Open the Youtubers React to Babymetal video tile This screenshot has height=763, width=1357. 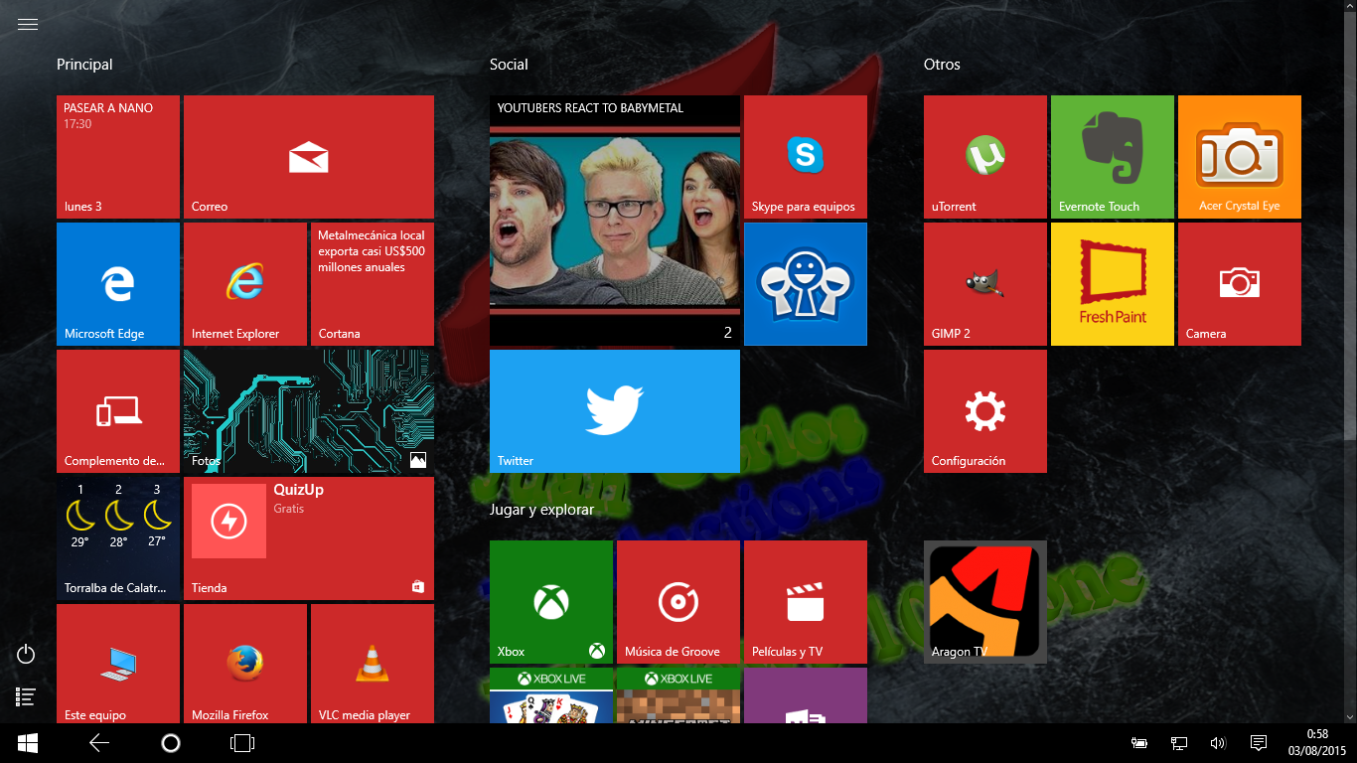click(x=615, y=221)
